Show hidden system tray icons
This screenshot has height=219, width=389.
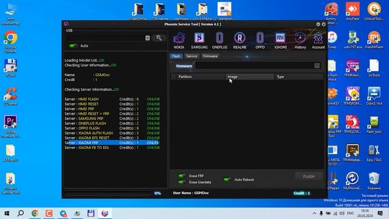pos(314,213)
